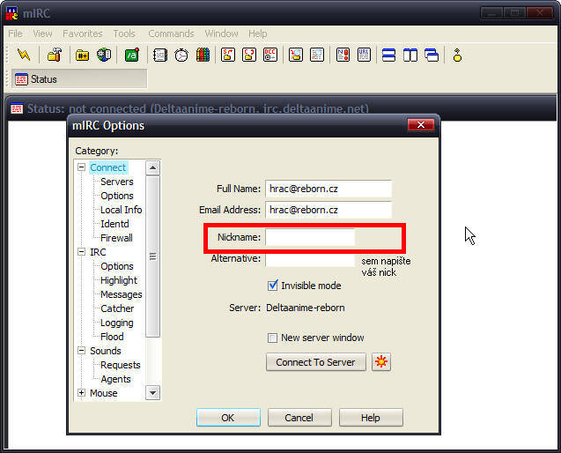Open the Favorites menu
The image size is (561, 453).
[x=82, y=33]
